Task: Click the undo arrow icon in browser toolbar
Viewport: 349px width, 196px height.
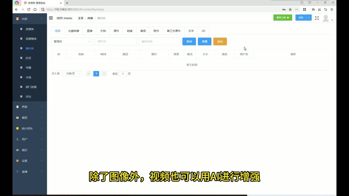Action: [x=325, y=9]
